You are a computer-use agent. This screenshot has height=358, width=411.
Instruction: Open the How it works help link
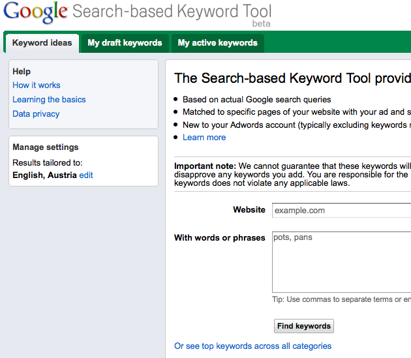tap(37, 85)
